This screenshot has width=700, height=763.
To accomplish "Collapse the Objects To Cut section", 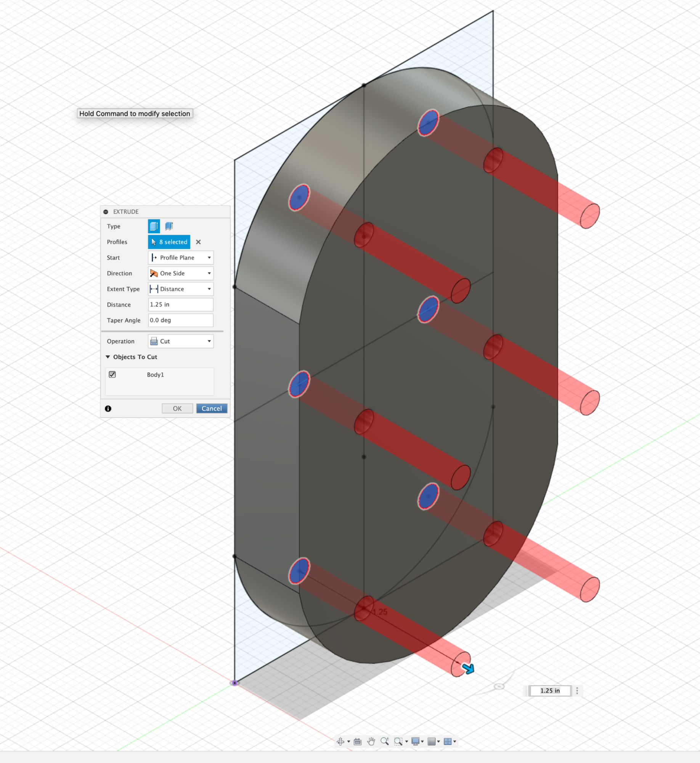I will [x=108, y=357].
